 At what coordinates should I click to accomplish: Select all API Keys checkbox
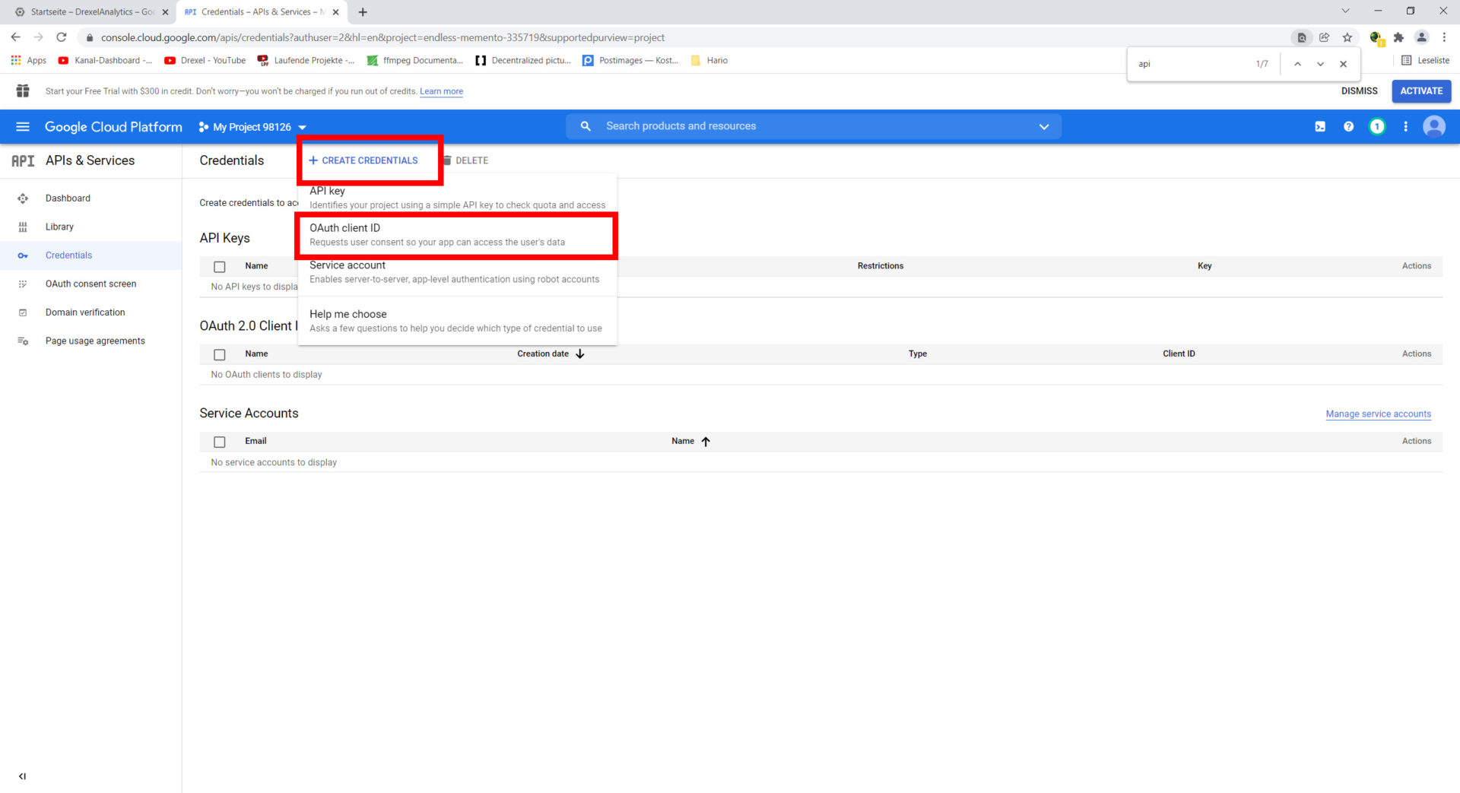[220, 267]
